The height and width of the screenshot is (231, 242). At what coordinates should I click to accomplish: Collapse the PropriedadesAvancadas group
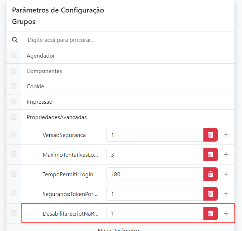coord(56,117)
